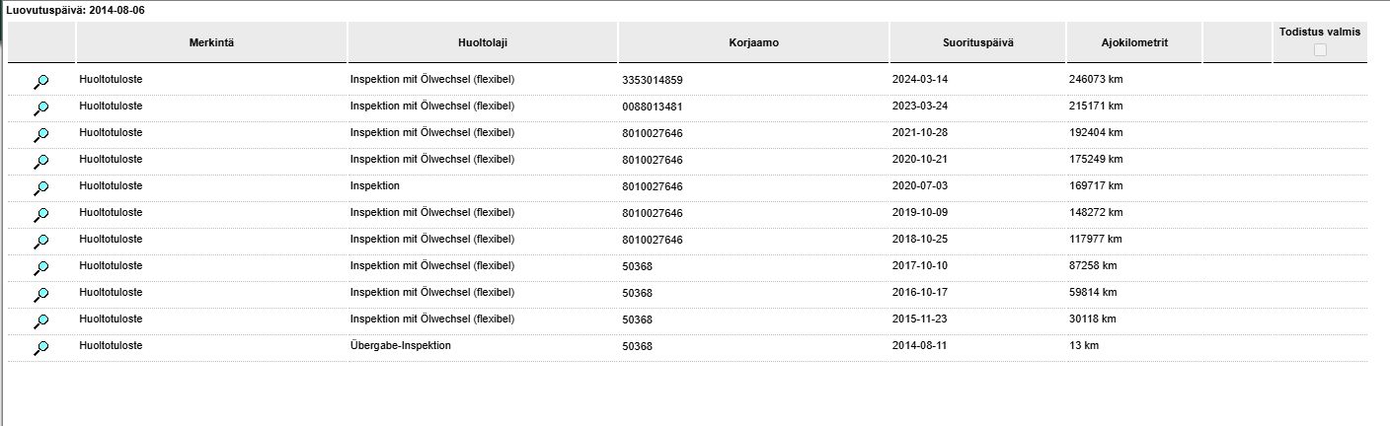Image resolution: width=1390 pixels, height=426 pixels.
Task: View the 2016-10-17 service printout details
Action: pyautogui.click(x=41, y=295)
